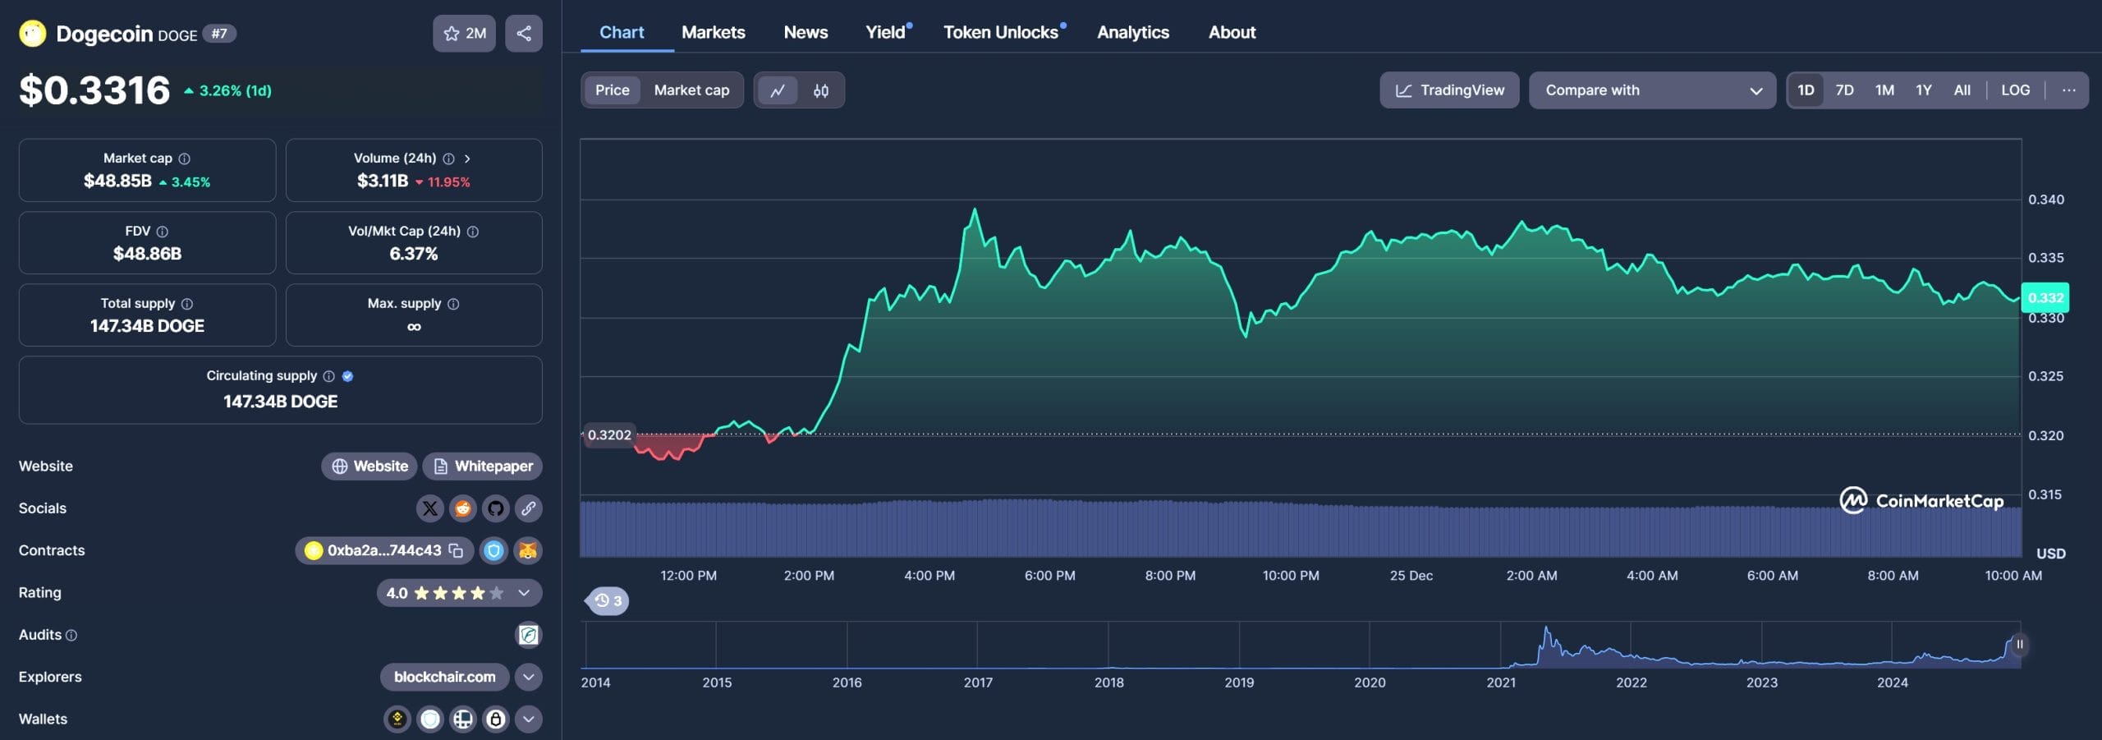Viewport: 2102px width, 740px height.
Task: Copy the contract address 0xba2a...744c43
Action: [457, 550]
